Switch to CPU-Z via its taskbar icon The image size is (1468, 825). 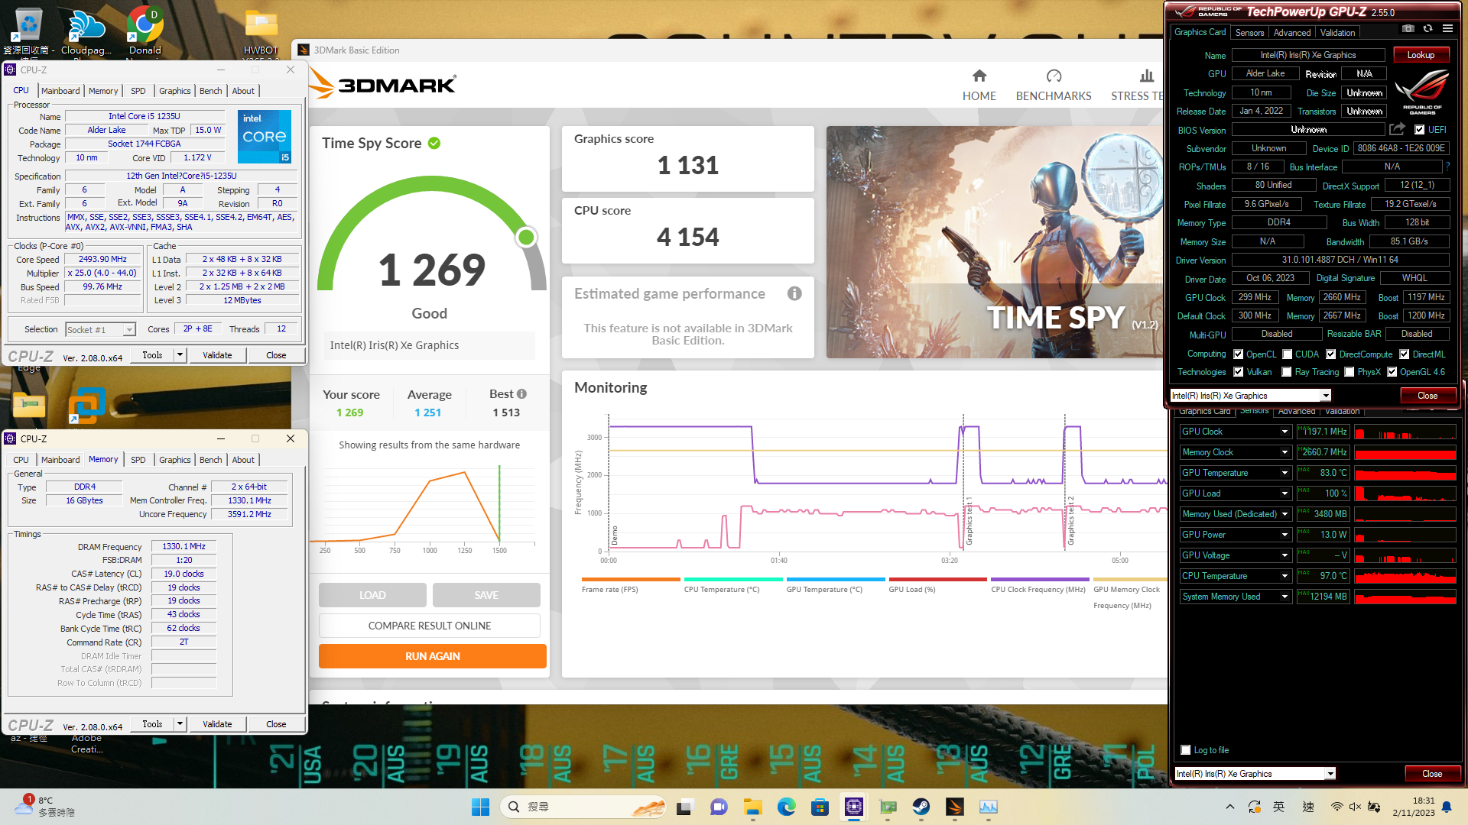[854, 807]
